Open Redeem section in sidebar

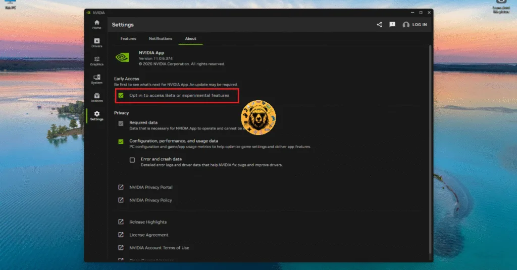click(96, 98)
